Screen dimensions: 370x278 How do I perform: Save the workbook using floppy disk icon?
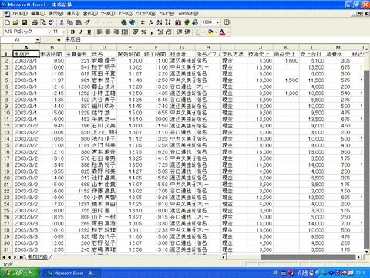click(25, 22)
